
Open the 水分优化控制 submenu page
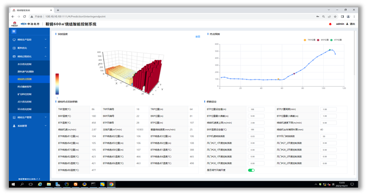pyautogui.click(x=24, y=64)
